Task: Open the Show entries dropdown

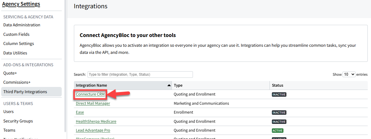Action: (349, 75)
